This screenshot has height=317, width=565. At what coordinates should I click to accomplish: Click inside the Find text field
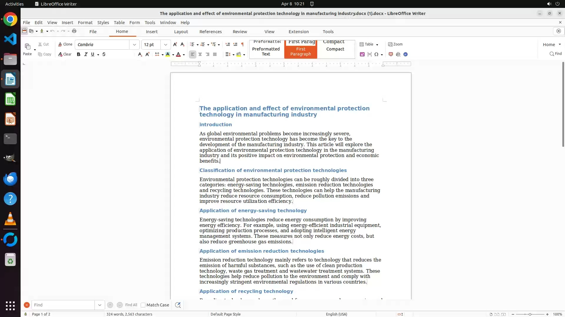click(x=63, y=305)
